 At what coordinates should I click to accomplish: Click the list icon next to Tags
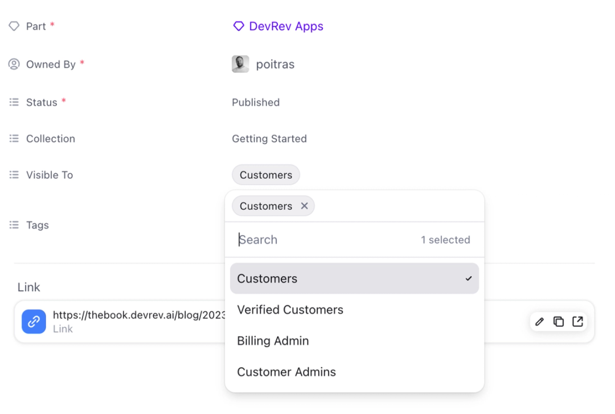tap(14, 225)
